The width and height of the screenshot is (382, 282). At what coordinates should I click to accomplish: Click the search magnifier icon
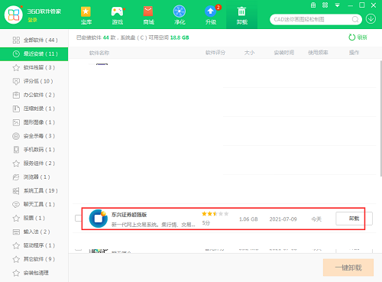[x=355, y=19]
